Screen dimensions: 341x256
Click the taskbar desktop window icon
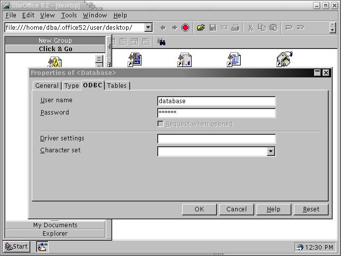[42, 247]
